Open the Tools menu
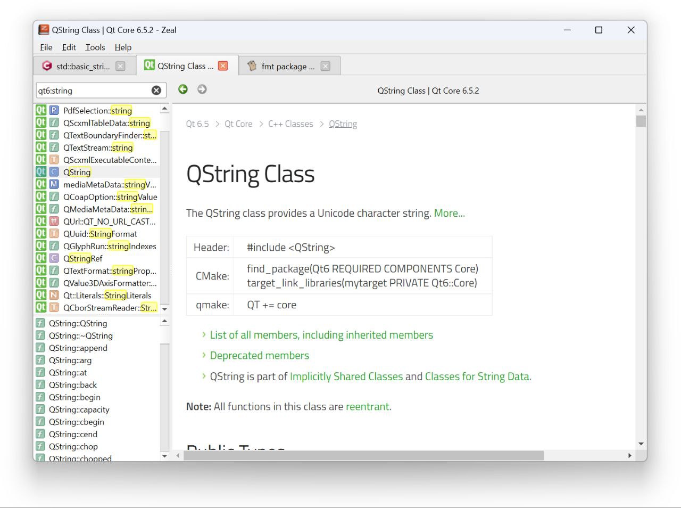 (95, 47)
